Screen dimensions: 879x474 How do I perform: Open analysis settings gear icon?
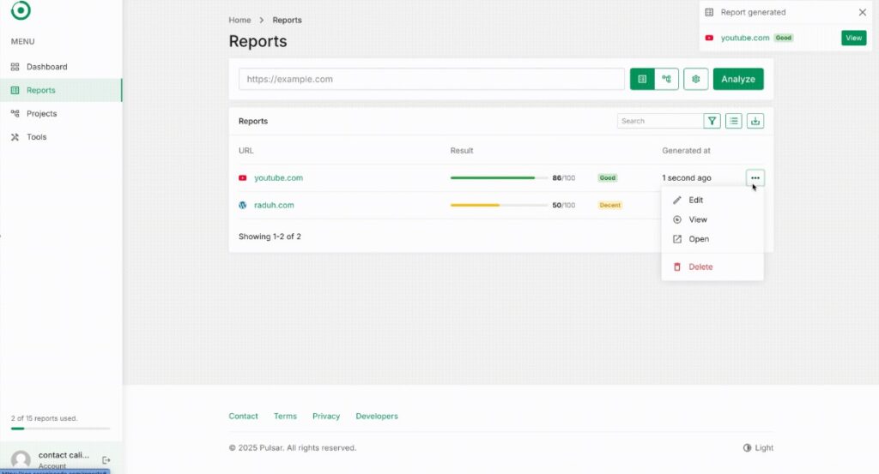pyautogui.click(x=696, y=79)
